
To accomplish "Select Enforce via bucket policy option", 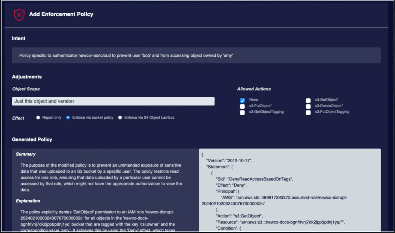I will pyautogui.click(x=68, y=118).
